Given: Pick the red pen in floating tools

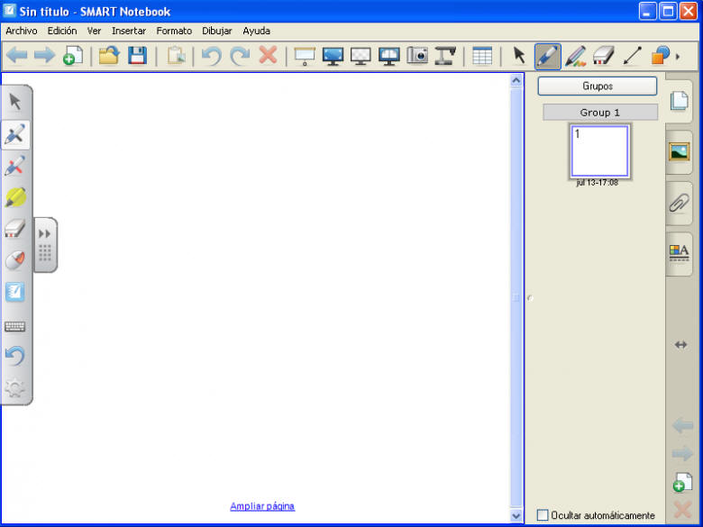Looking at the screenshot, I should [15, 166].
